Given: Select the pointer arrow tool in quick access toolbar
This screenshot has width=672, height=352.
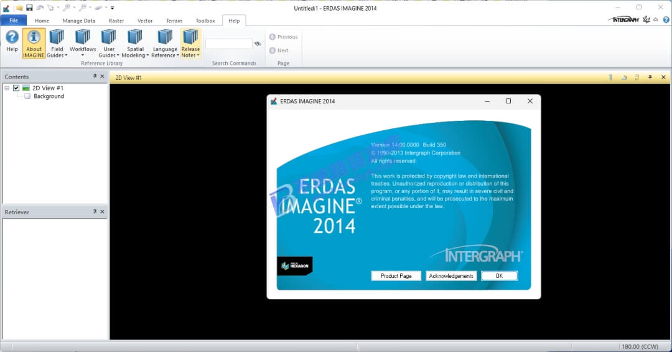Looking at the screenshot, I should 51,7.
